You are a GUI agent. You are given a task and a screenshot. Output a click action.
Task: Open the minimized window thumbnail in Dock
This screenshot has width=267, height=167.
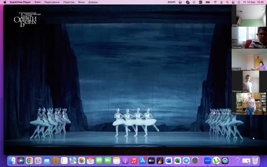coord(246,161)
